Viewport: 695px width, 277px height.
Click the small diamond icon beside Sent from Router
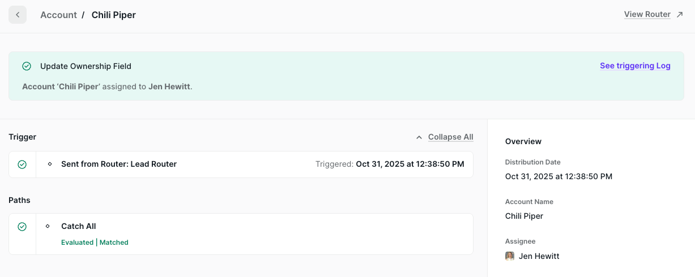coord(49,164)
